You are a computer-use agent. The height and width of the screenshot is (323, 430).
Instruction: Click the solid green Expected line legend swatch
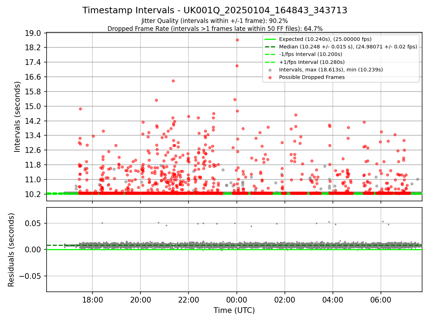[x=271, y=39]
